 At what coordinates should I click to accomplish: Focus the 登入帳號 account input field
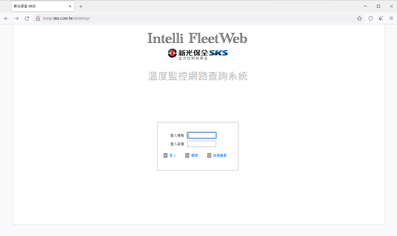click(x=202, y=135)
